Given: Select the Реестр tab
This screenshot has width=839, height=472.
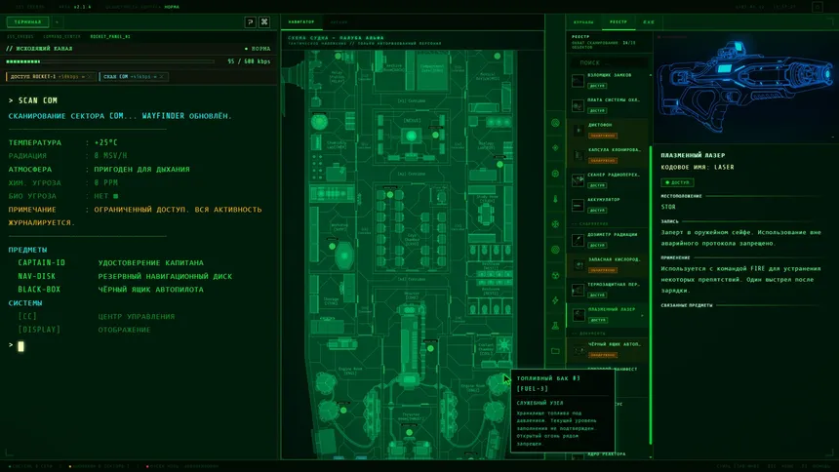Looking at the screenshot, I should [x=618, y=21].
